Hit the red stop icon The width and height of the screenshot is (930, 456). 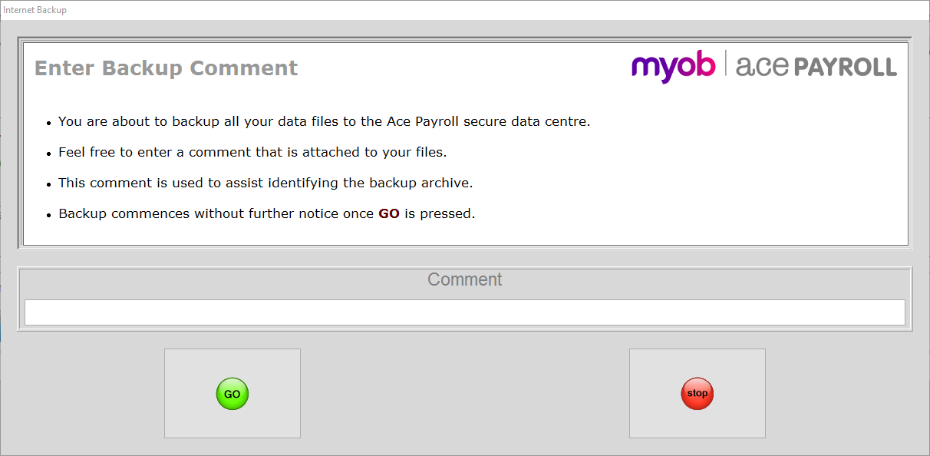click(697, 394)
